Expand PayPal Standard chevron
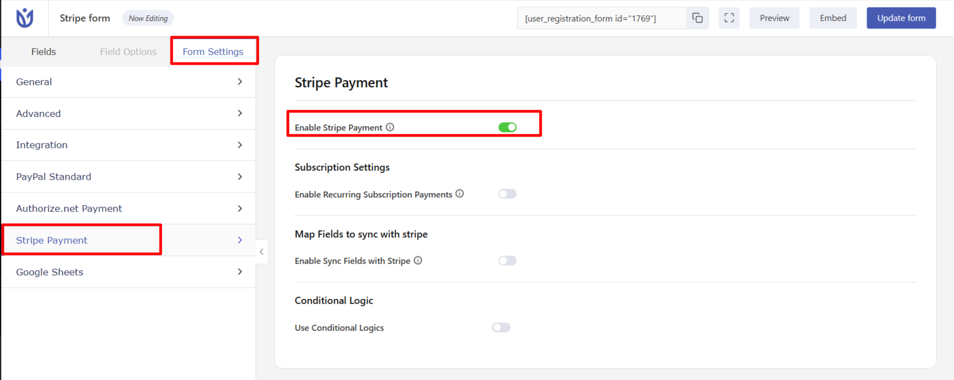Viewport: 954px width, 380px height. [240, 177]
